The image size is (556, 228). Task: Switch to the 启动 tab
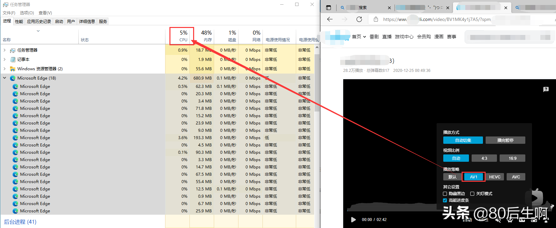59,22
